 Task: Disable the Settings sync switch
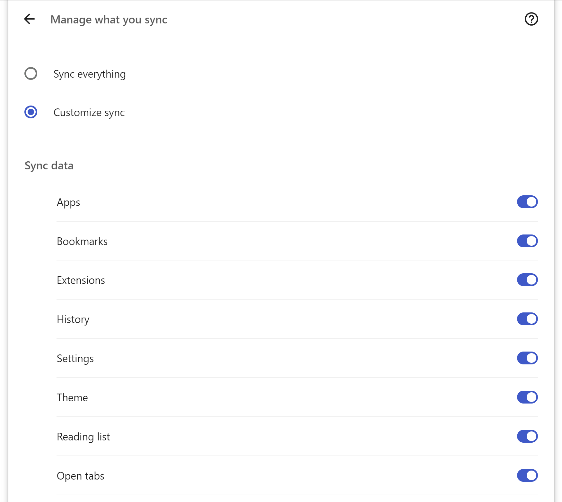click(x=527, y=358)
